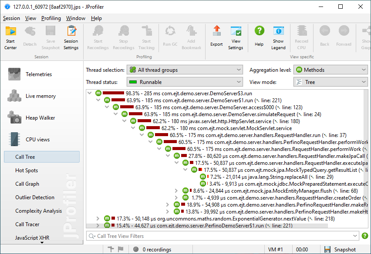Open View Settings in the toolbar

click(x=236, y=31)
